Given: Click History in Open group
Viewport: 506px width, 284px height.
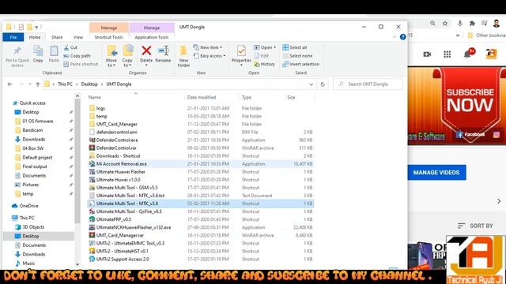Looking at the screenshot, I should pyautogui.click(x=264, y=64).
